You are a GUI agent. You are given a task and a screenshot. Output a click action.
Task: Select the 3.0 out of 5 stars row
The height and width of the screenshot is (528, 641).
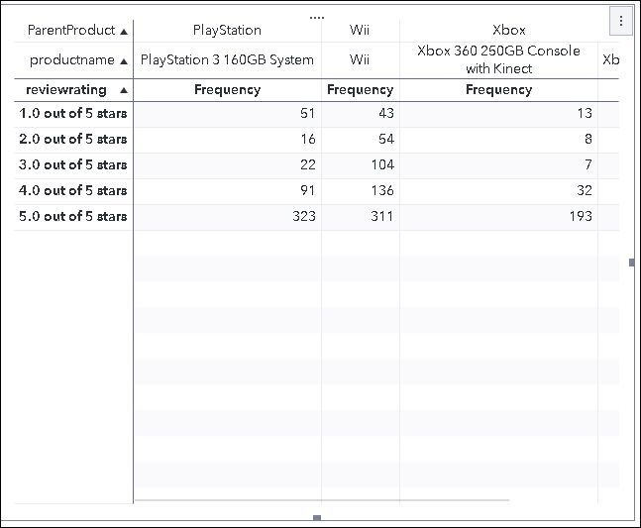(73, 165)
